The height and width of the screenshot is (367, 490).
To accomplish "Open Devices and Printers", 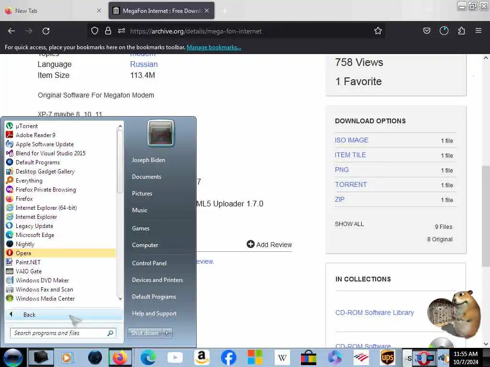I will pyautogui.click(x=157, y=280).
